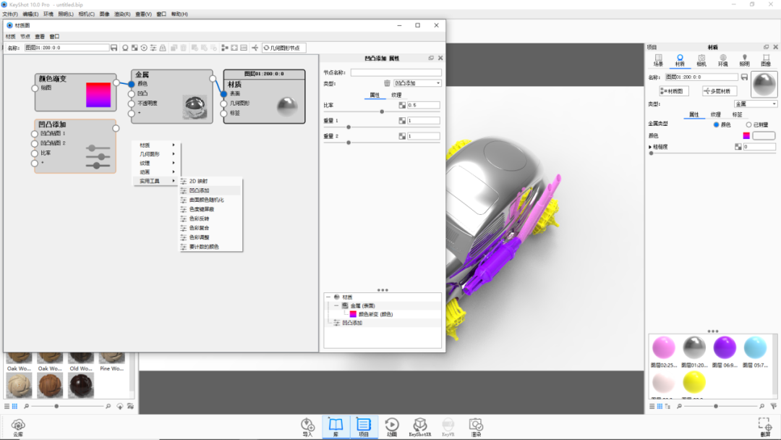
Task: Click the align nodes icon in the graph toolbar
Action: [x=225, y=48]
